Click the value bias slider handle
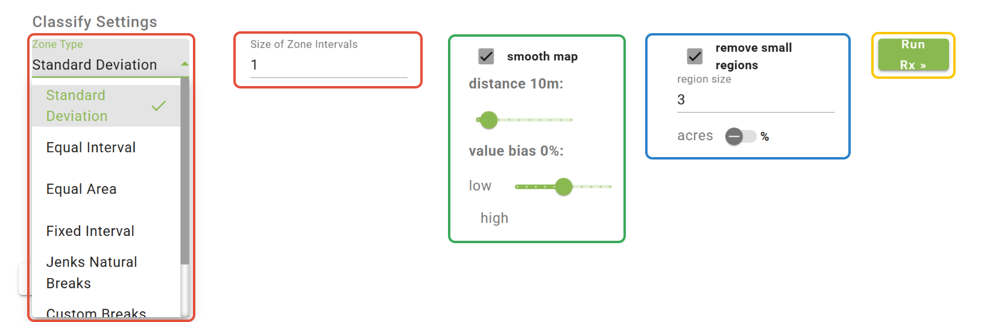 563,187
